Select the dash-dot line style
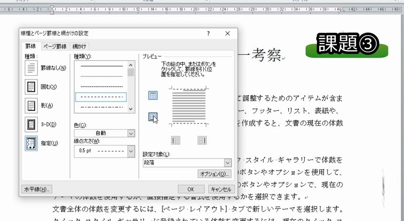Viewport: 404px width, 221px height. pyautogui.click(x=101, y=107)
